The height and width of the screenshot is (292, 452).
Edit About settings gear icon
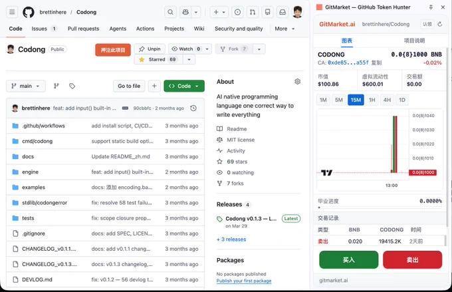pyautogui.click(x=298, y=82)
